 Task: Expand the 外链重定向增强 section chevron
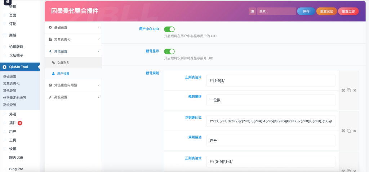point(99,85)
